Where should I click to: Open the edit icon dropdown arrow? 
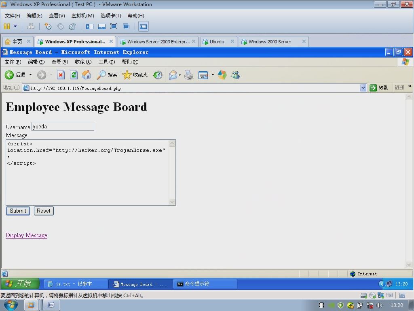pyautogui.click(x=213, y=75)
